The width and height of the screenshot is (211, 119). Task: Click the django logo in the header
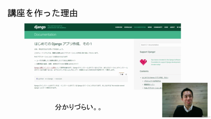pyautogui.click(x=40, y=27)
